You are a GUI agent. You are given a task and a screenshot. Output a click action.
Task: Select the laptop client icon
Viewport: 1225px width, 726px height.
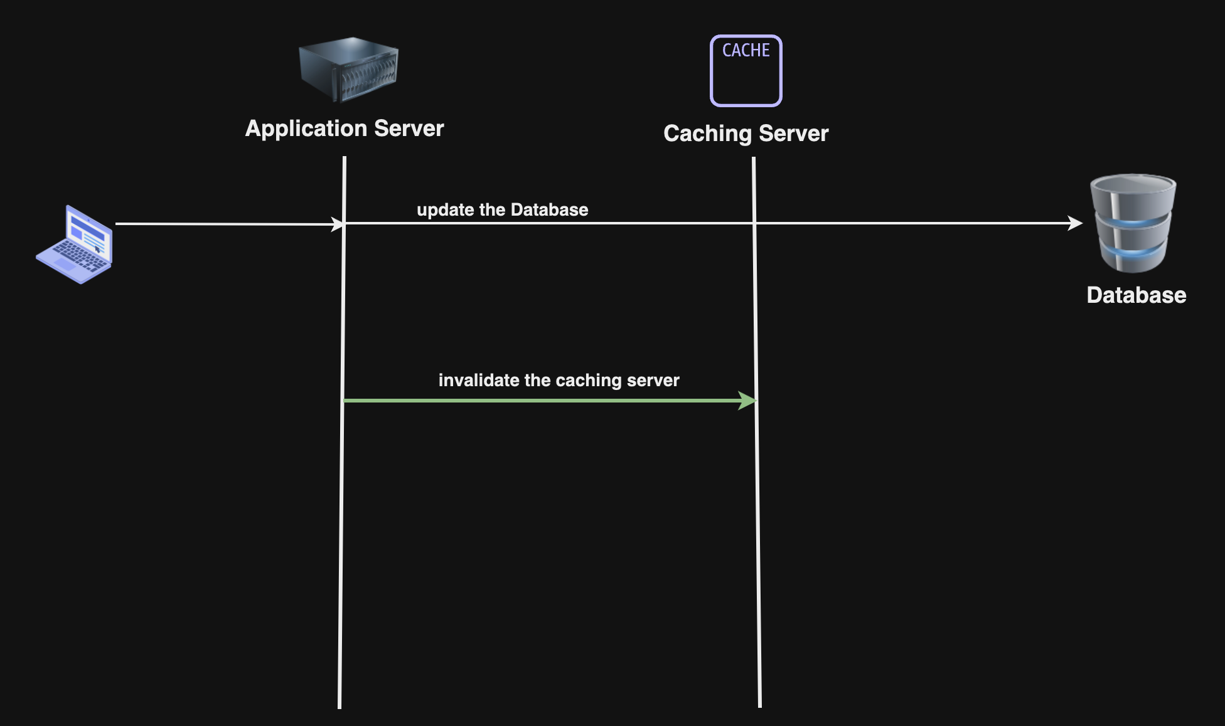(74, 245)
